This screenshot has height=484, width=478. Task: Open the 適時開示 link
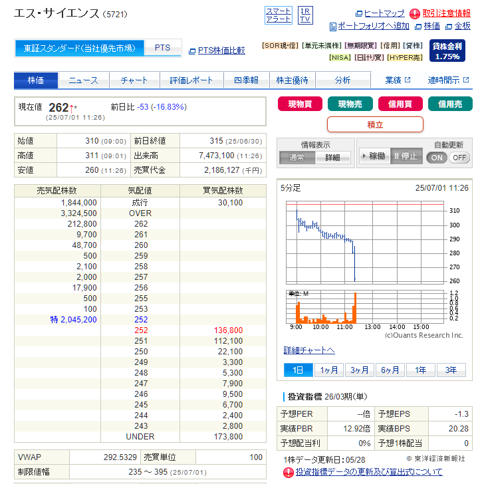[x=443, y=80]
